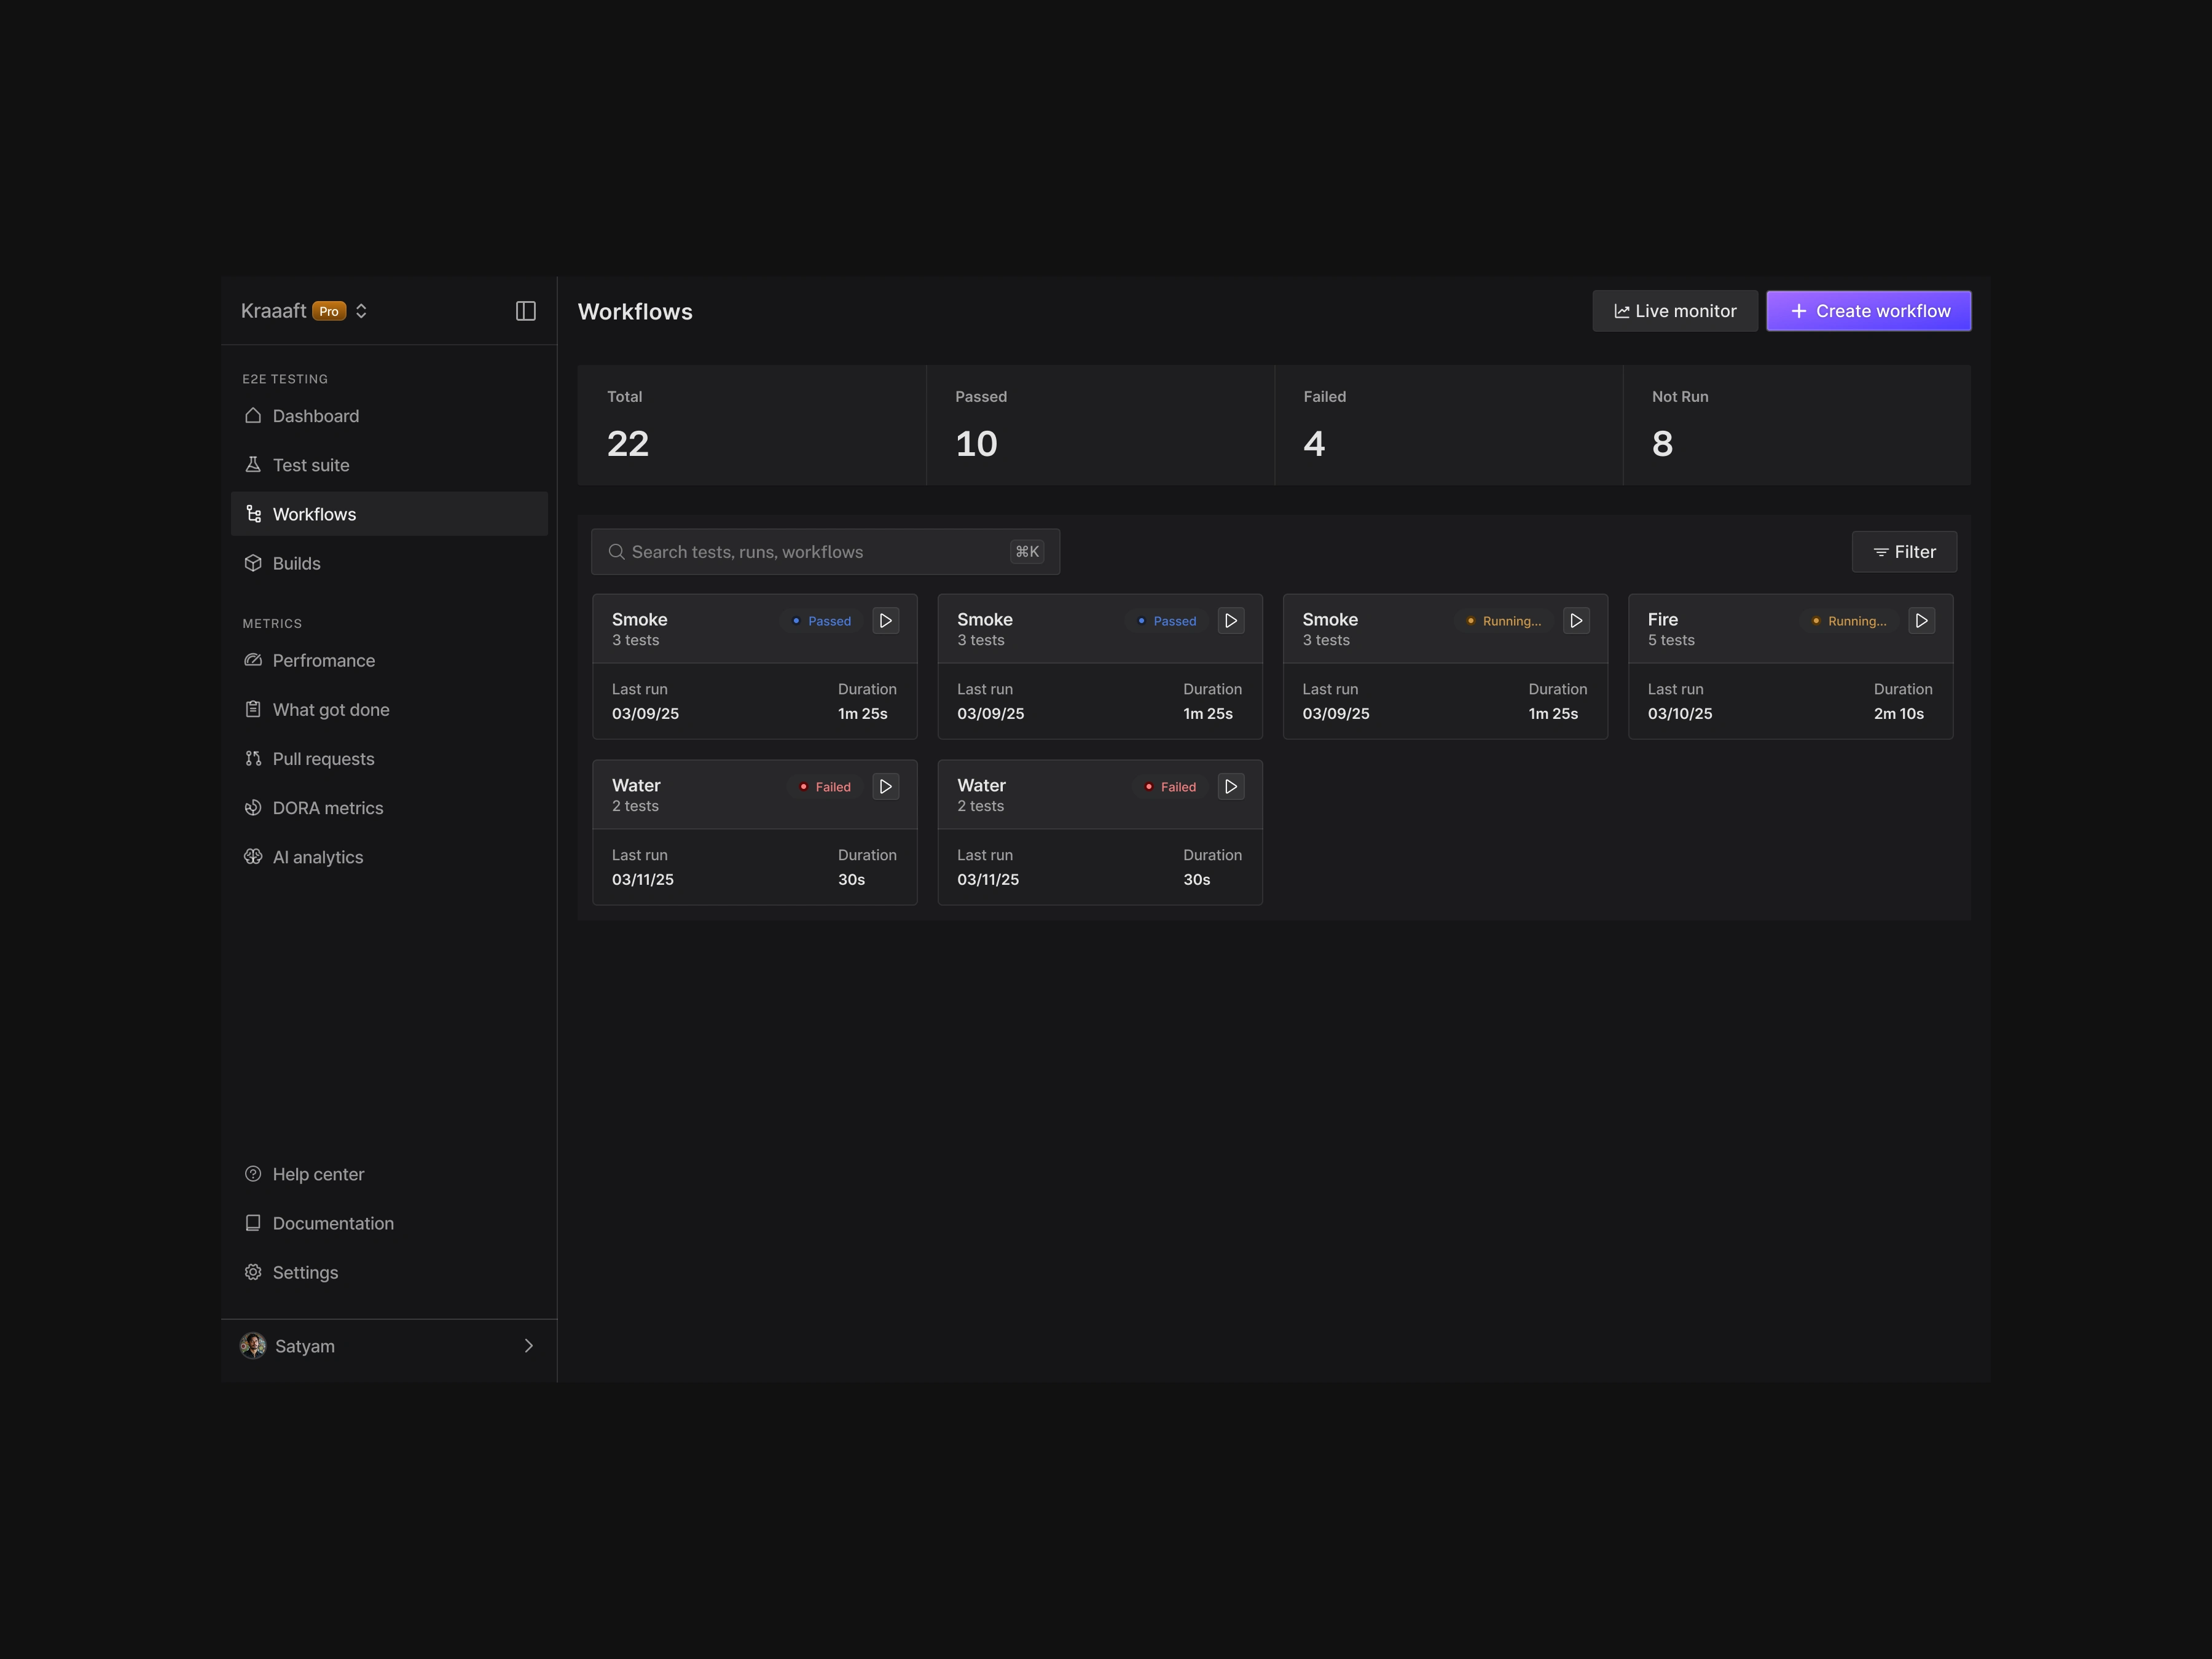Select the What got done item
This screenshot has height=1659, width=2212.
click(330, 710)
